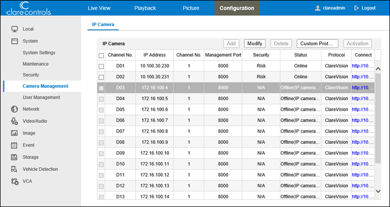Open the connect link for D05
390x207 pixels.
(x=363, y=110)
